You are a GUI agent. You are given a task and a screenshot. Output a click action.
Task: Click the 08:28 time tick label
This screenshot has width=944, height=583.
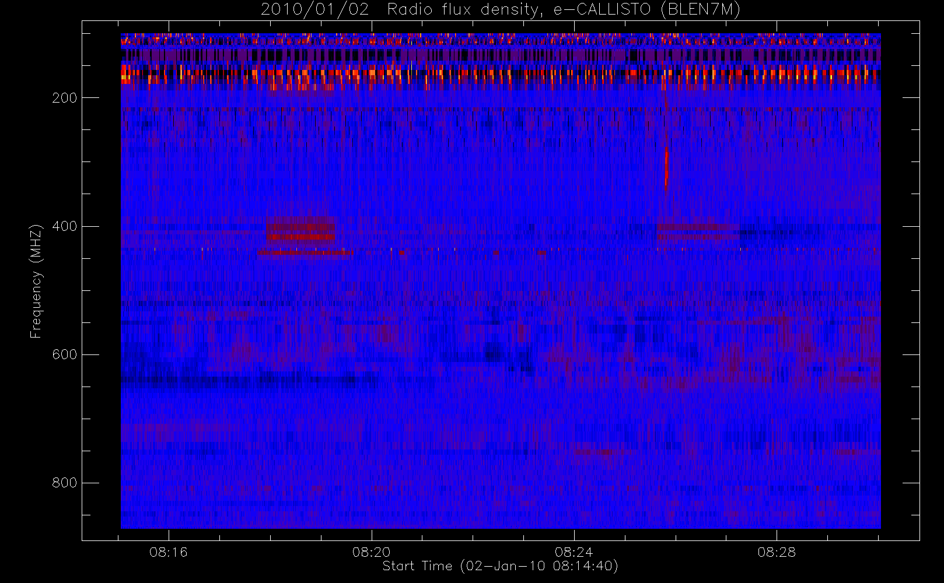pos(777,552)
